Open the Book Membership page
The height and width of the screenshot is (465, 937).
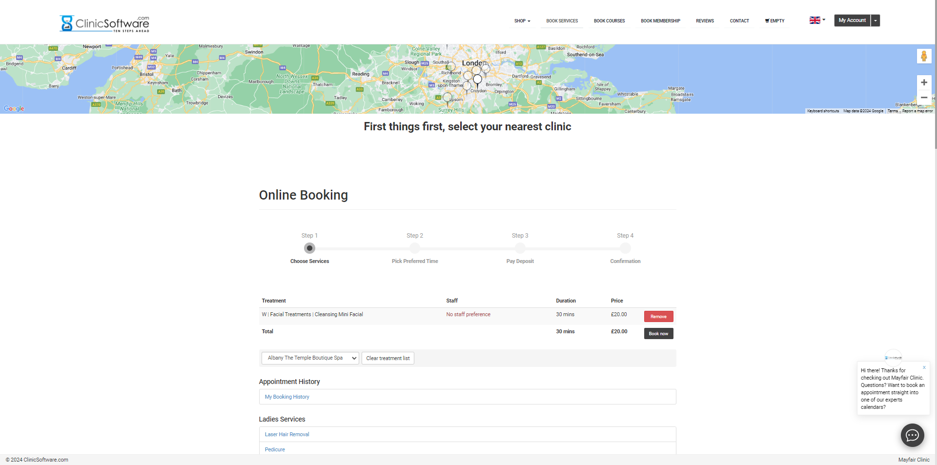(x=660, y=21)
